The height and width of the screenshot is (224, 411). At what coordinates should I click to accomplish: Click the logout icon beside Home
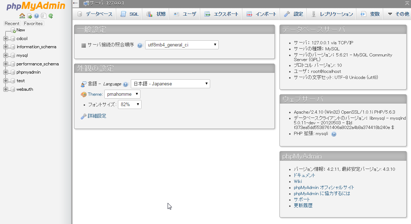pos(29,16)
